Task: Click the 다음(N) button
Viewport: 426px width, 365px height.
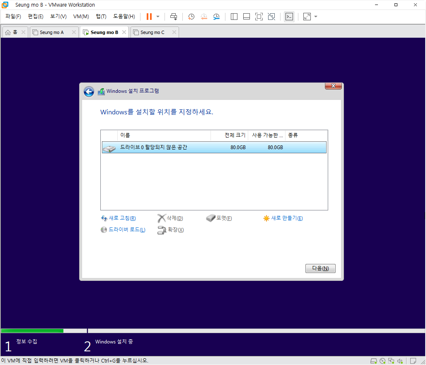Action: tap(320, 268)
